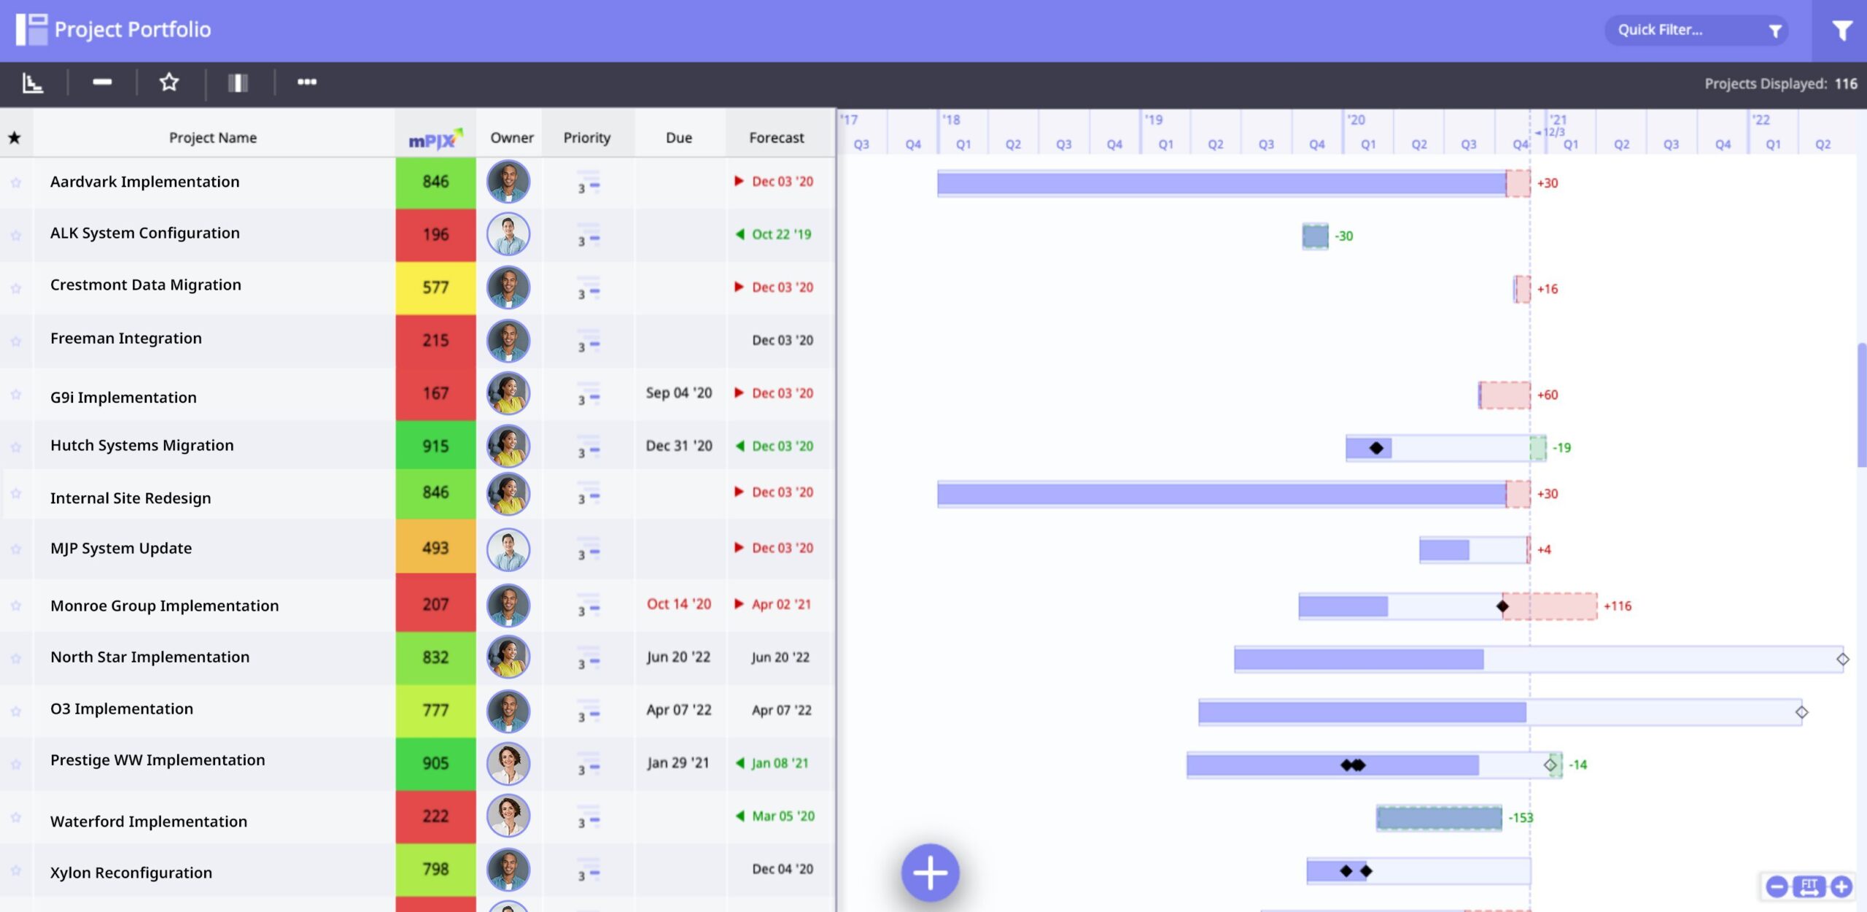Expand the priority dropdown for G9i Implementation
Viewport: 1867px width, 912px height.
point(587,395)
